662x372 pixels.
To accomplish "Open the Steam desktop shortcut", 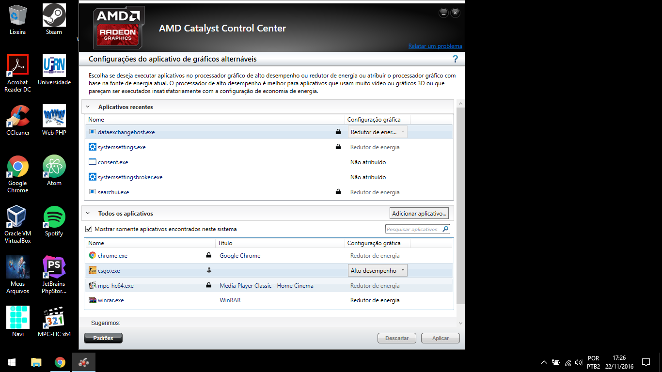I will click(x=54, y=19).
